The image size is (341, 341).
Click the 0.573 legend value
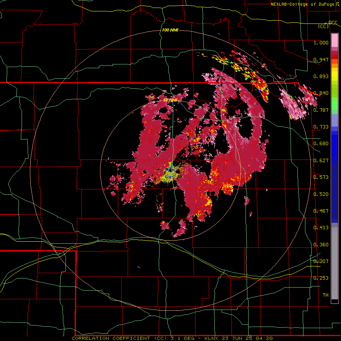[x=321, y=177]
